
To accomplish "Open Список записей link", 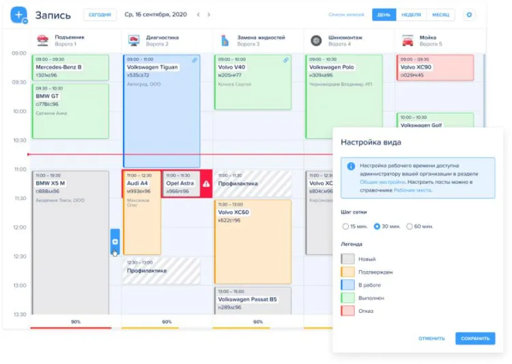I will pyautogui.click(x=346, y=15).
